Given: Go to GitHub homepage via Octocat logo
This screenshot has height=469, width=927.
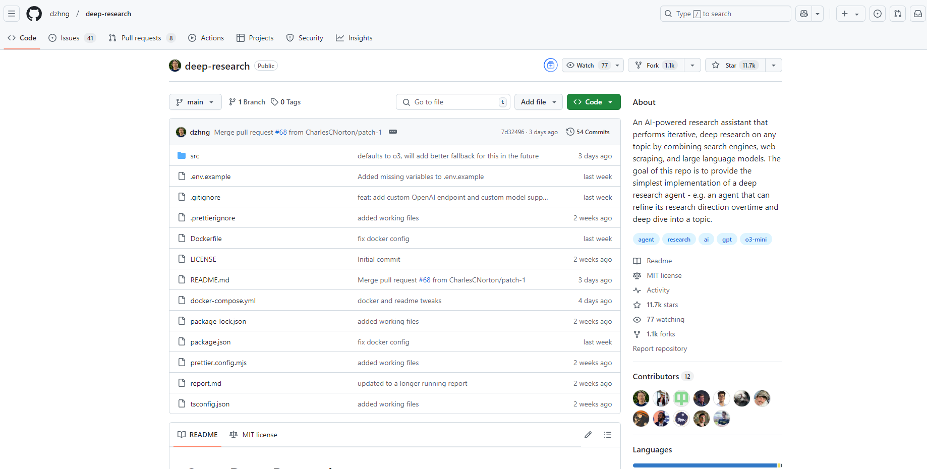Looking at the screenshot, I should point(34,14).
